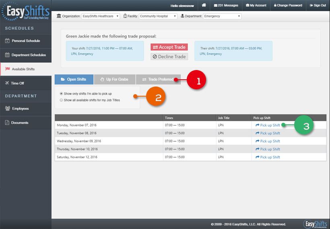
Task: Pick up the Monday, November 07 shift
Action: click(x=268, y=125)
